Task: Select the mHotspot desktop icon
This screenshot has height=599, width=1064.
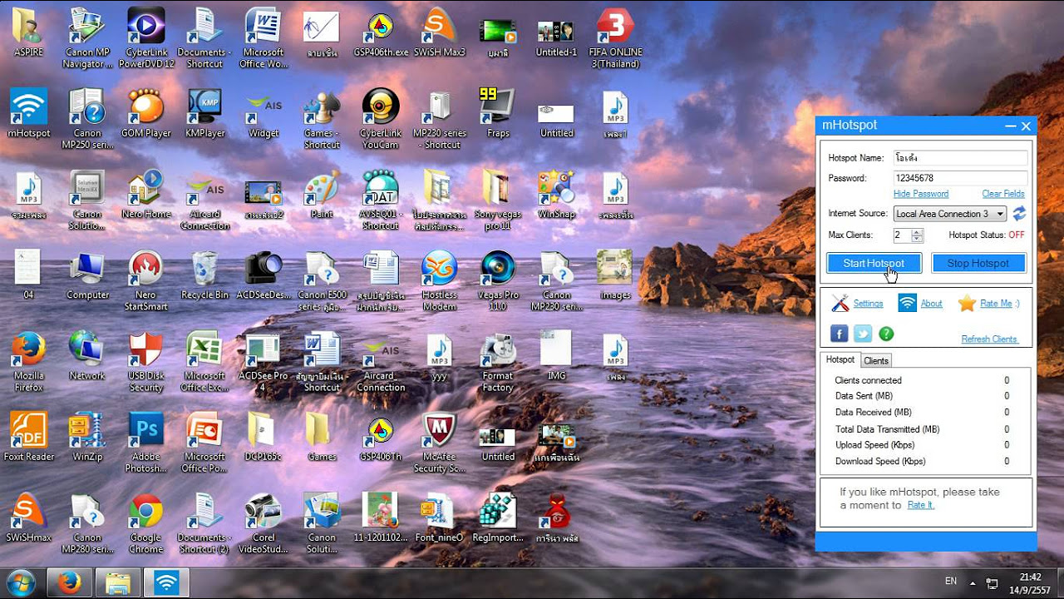Action: [x=28, y=114]
